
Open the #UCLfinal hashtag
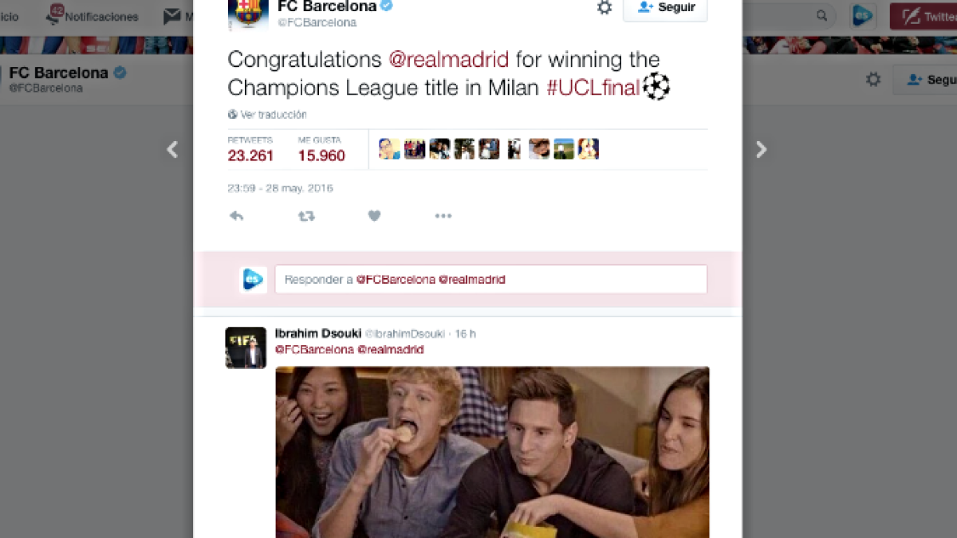coord(593,88)
